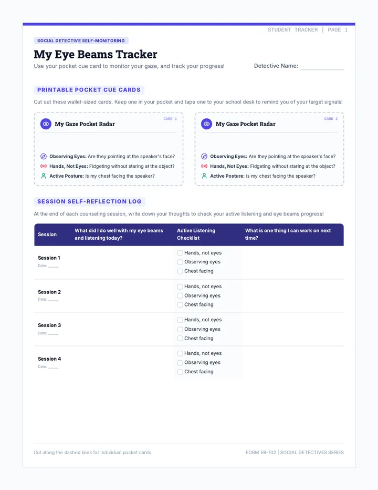Click Hands, Not Eyes signal icon on Card 1
Viewport: 378px width, 490px height.
point(44,166)
